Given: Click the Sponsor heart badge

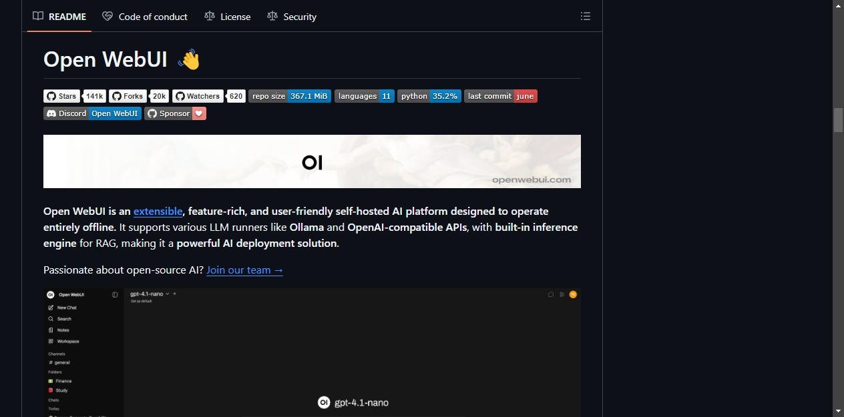Looking at the screenshot, I should coord(176,113).
